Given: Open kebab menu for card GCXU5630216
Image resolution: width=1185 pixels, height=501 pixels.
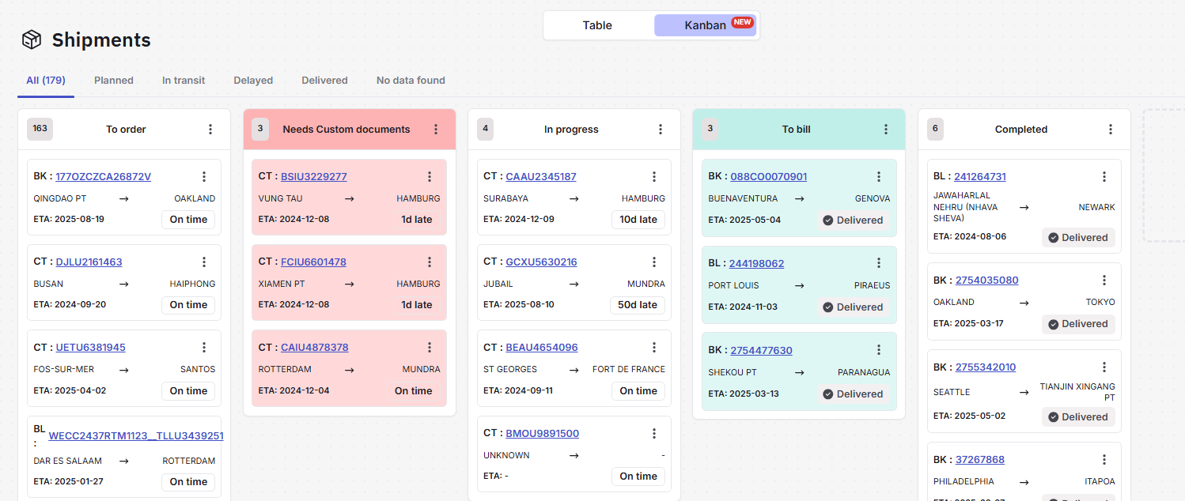Looking at the screenshot, I should coord(654,262).
